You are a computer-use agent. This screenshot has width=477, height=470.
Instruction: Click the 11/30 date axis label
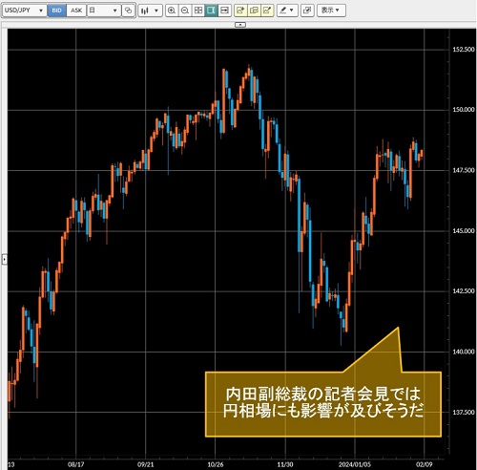coord(285,464)
